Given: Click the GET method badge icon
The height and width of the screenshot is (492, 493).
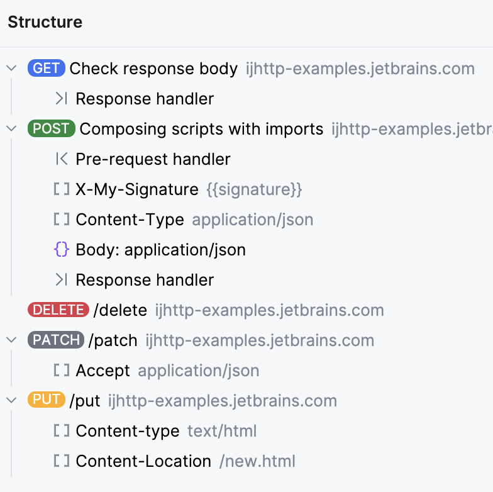Looking at the screenshot, I should 47,69.
